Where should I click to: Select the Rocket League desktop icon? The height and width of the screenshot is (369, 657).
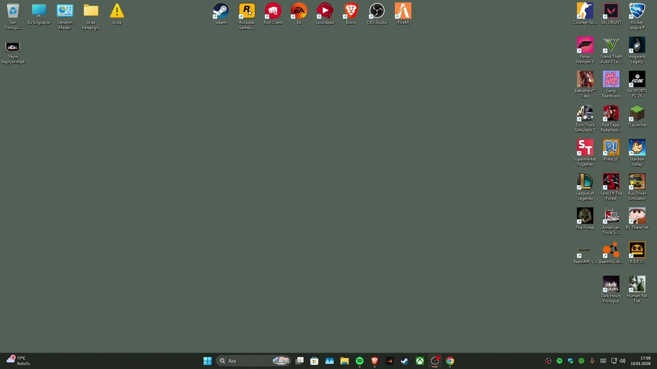point(637,16)
